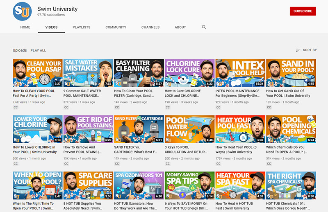Click CC badge under CHLORINE LOCK CURE video
This screenshot has width=328, height=212.
coord(168,107)
